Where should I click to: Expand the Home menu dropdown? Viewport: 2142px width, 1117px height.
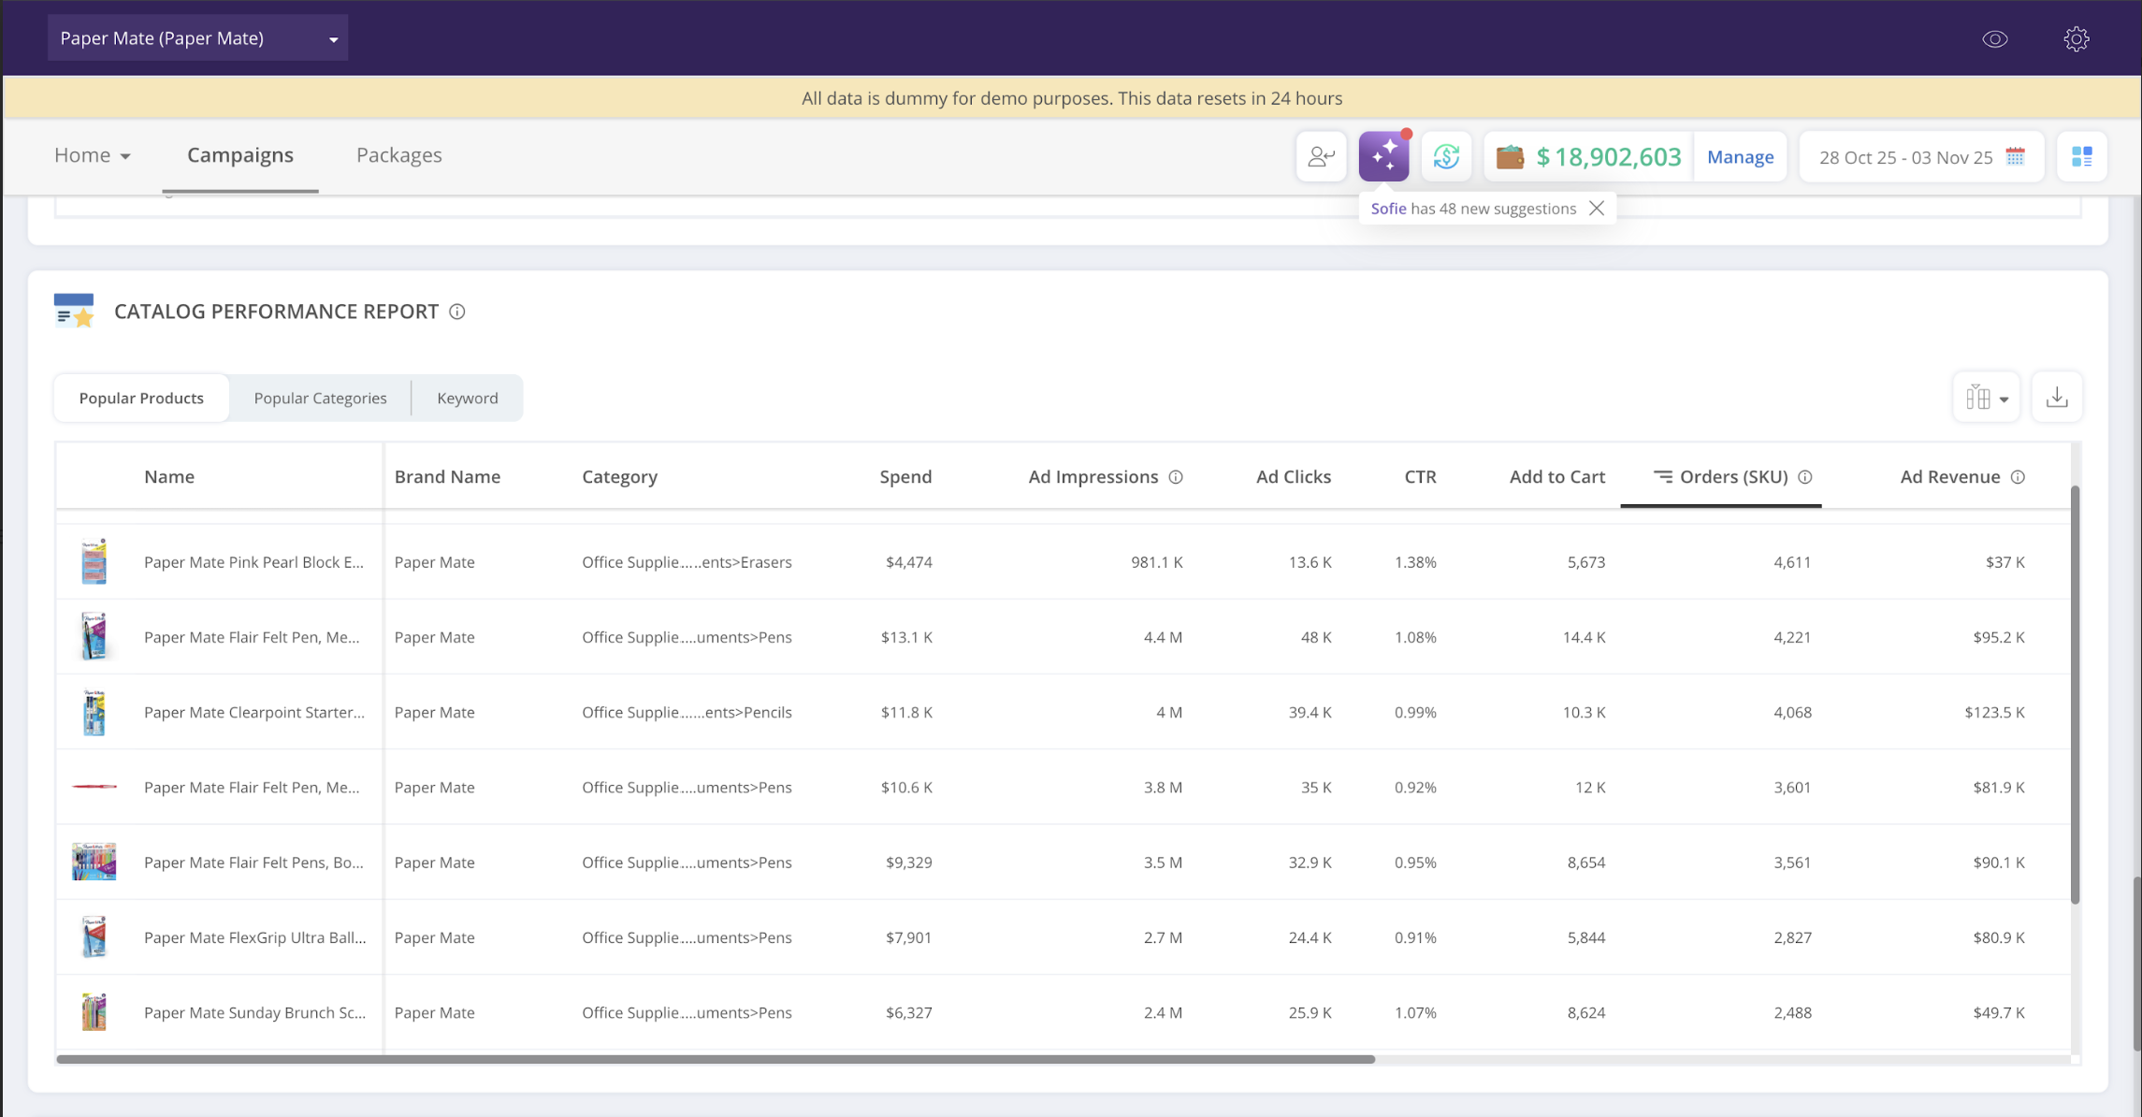click(x=92, y=155)
